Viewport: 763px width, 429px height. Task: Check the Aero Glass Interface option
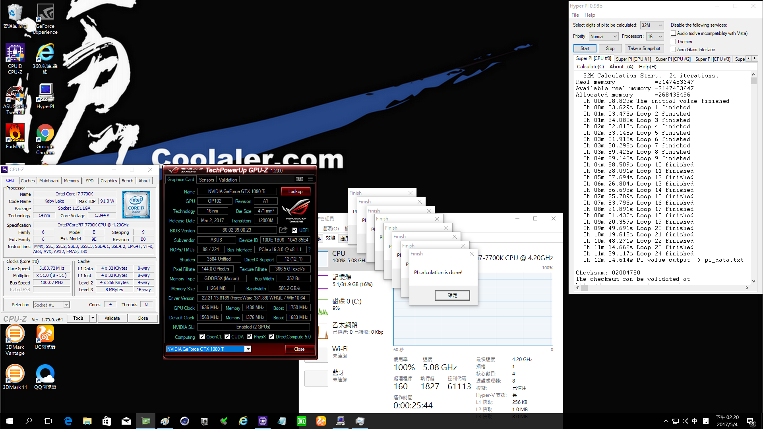[673, 50]
